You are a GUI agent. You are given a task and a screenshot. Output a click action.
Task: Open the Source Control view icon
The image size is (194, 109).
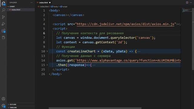point(3,17)
